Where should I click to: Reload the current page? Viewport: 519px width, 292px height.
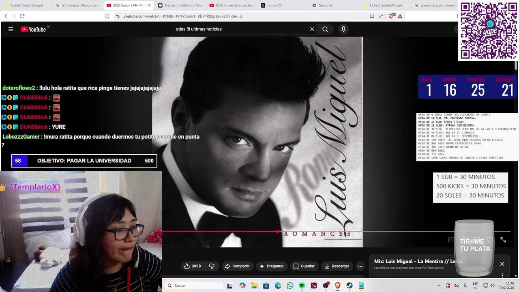[22, 16]
